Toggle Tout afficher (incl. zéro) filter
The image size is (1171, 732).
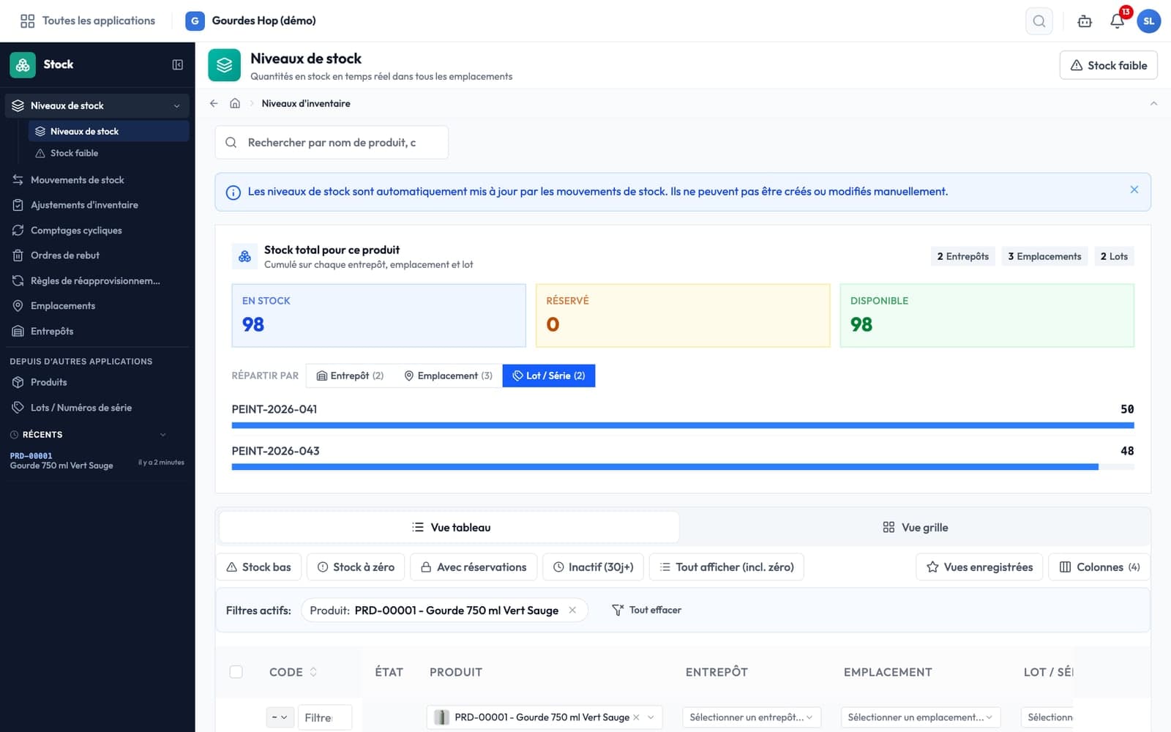[x=726, y=567]
